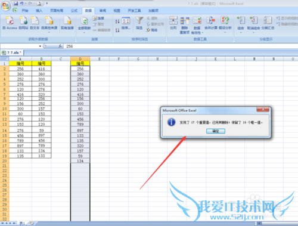Expand quick access toolbar customize arrow
Image resolution: width=298 pixels, height=226 pixels.
tap(47, 4)
